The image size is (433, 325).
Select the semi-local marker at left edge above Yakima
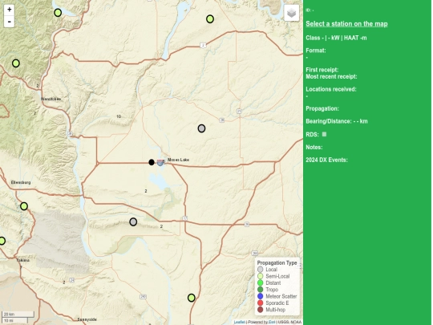tap(2, 241)
